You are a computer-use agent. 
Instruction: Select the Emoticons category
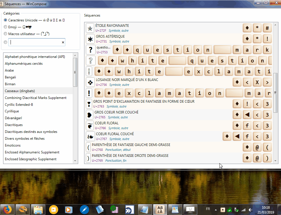click(x=38, y=145)
